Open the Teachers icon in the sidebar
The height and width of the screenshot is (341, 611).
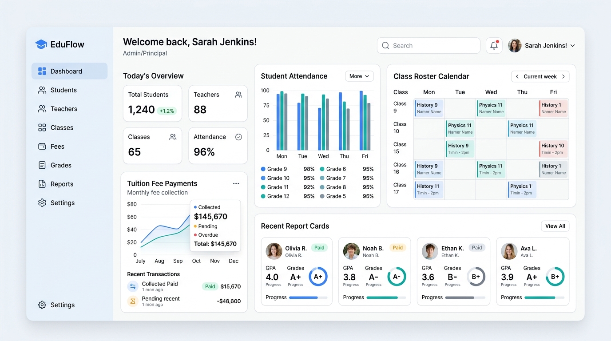click(x=42, y=109)
